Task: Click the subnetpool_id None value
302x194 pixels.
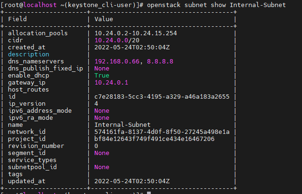Action: pyautogui.click(x=102, y=167)
